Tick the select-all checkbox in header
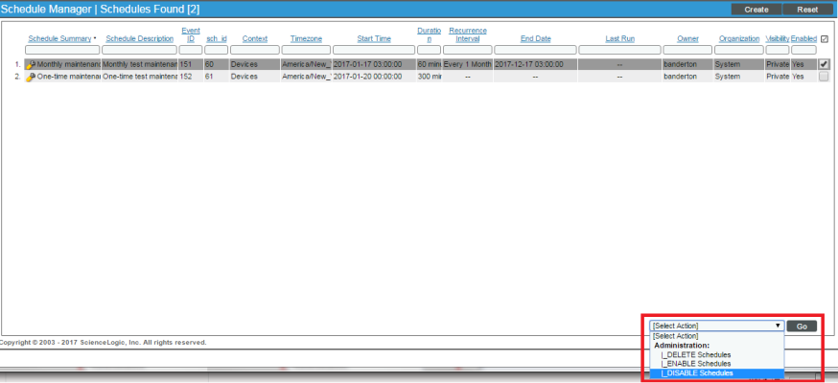838x383 pixels. [x=825, y=39]
